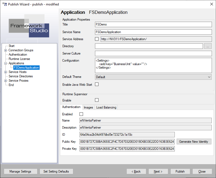Close the Publish Wizard window
This screenshot has height=178, width=216.
[x=212, y=4]
